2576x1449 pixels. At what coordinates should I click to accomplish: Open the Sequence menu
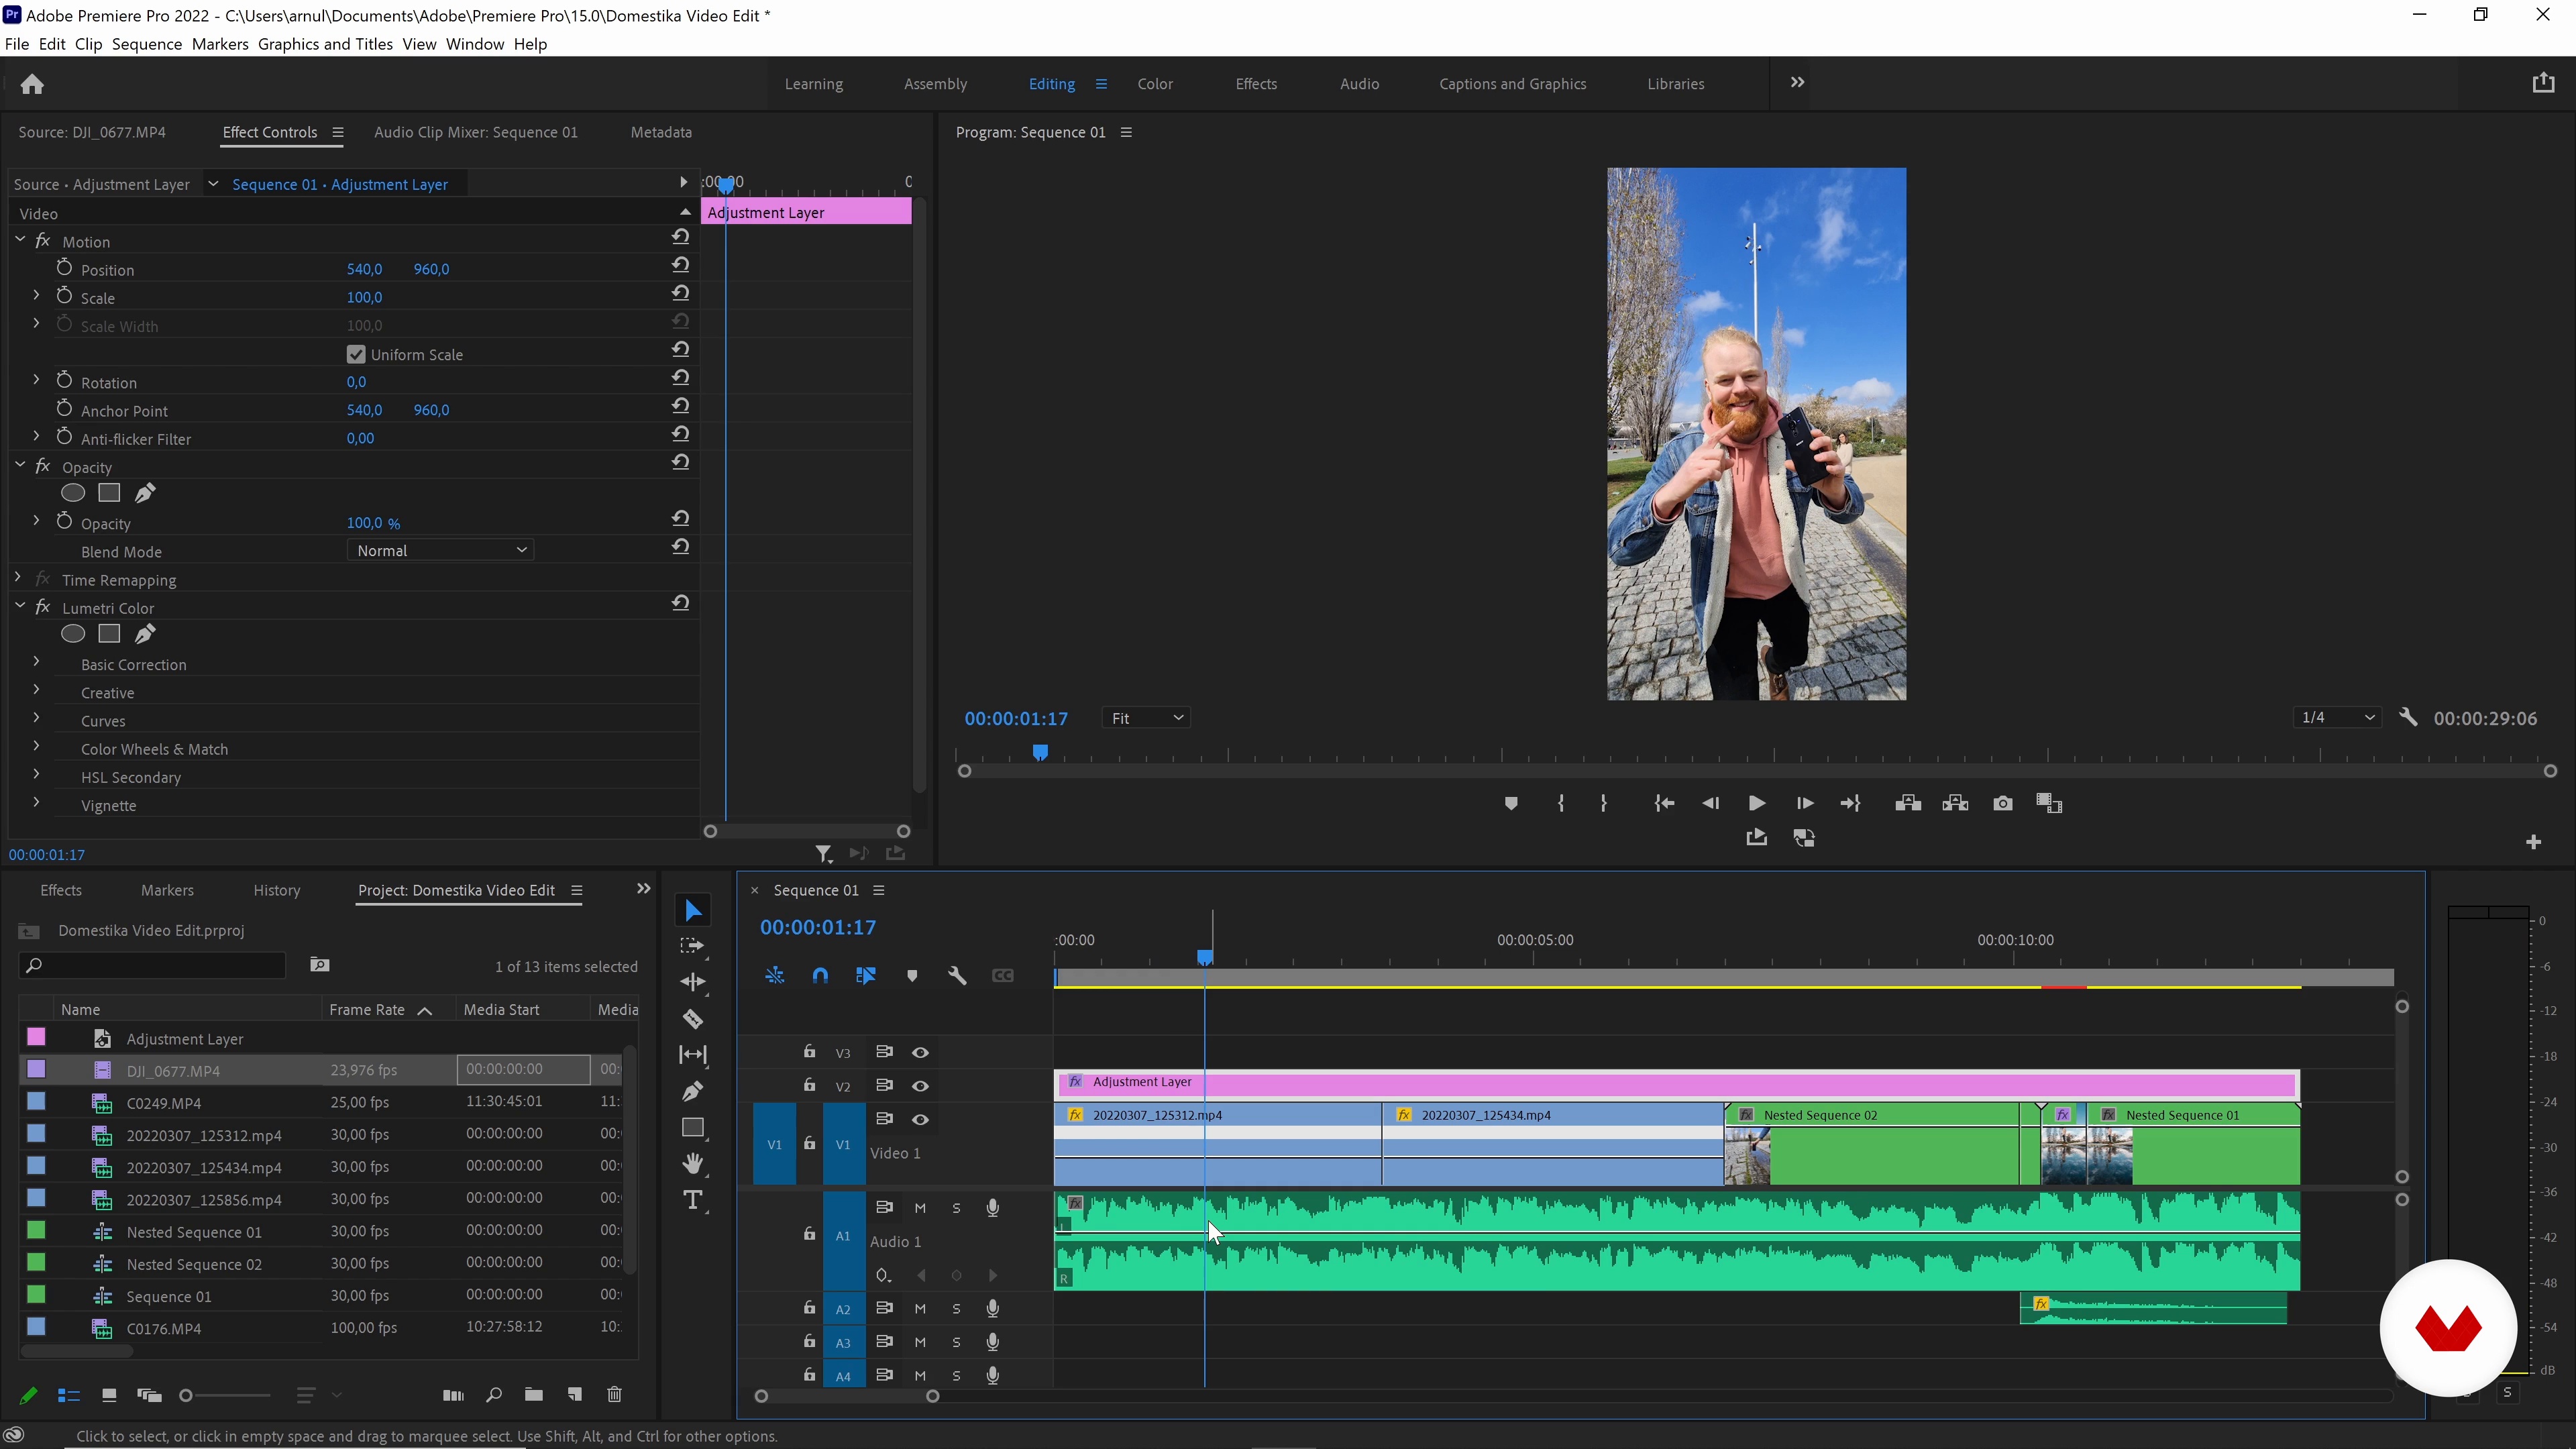146,44
